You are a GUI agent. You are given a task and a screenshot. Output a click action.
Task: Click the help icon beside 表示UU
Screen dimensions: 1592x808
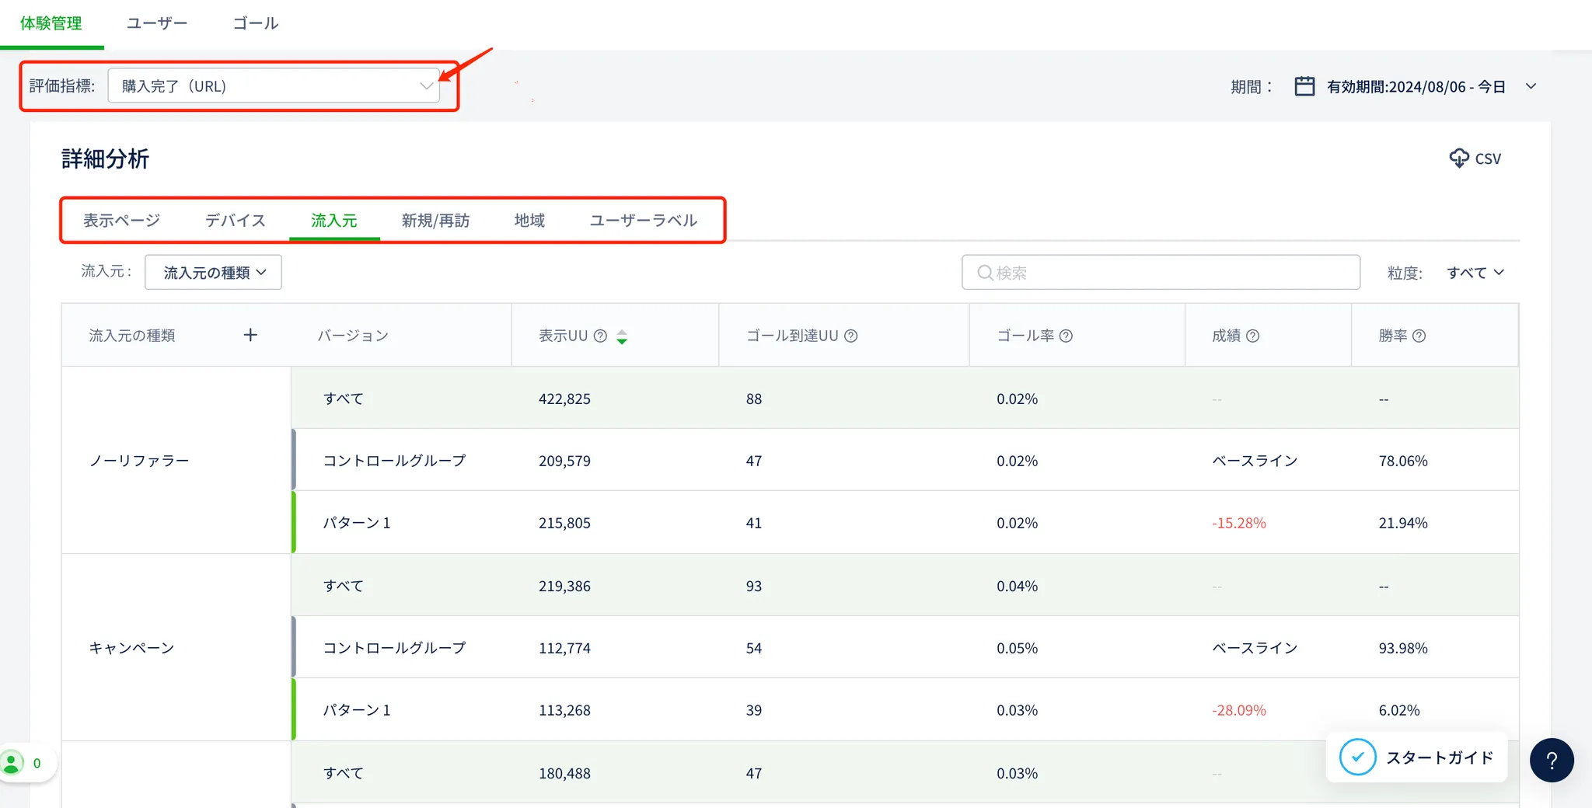click(600, 336)
